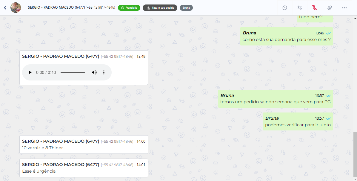Select the '10 verniz e 8 Thiner' message
357x181 pixels.
84,145
